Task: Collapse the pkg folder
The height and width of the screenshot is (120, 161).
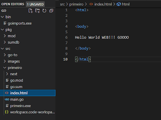Action: point(2,30)
